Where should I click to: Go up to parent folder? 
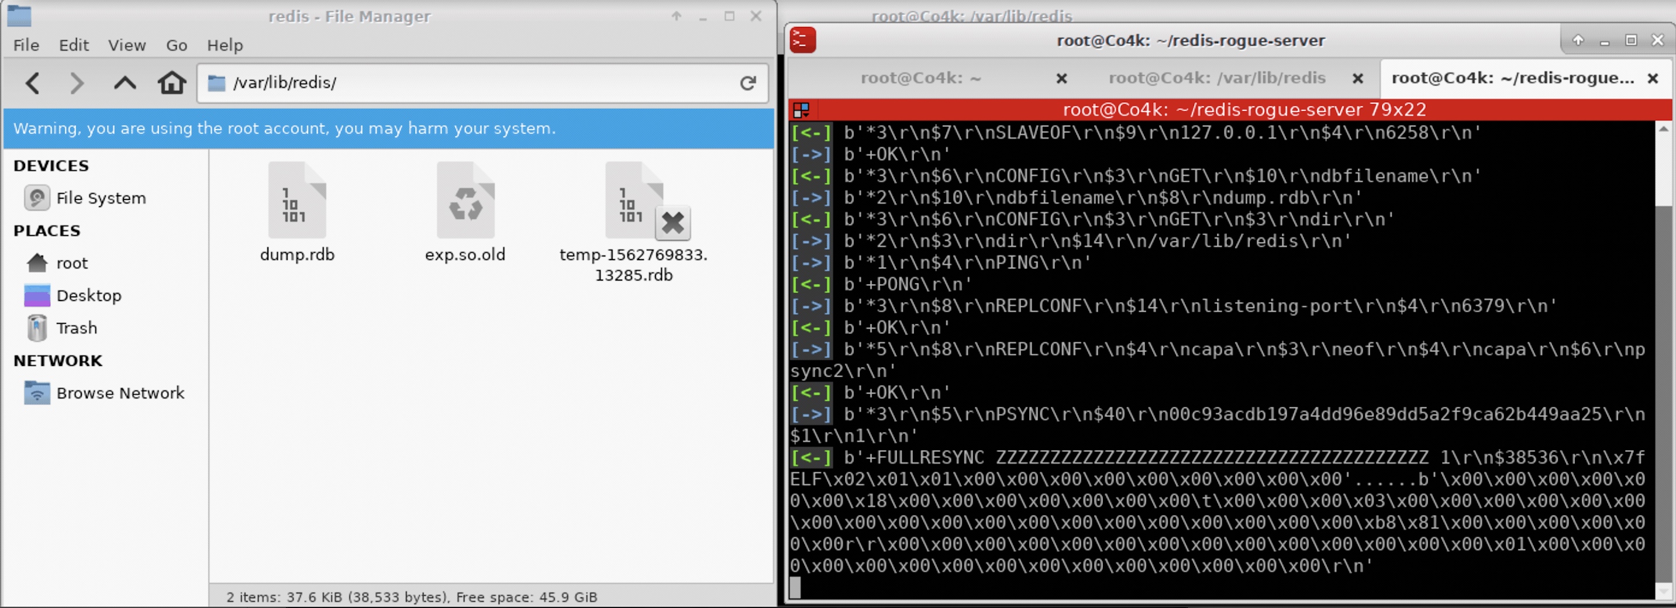point(125,82)
